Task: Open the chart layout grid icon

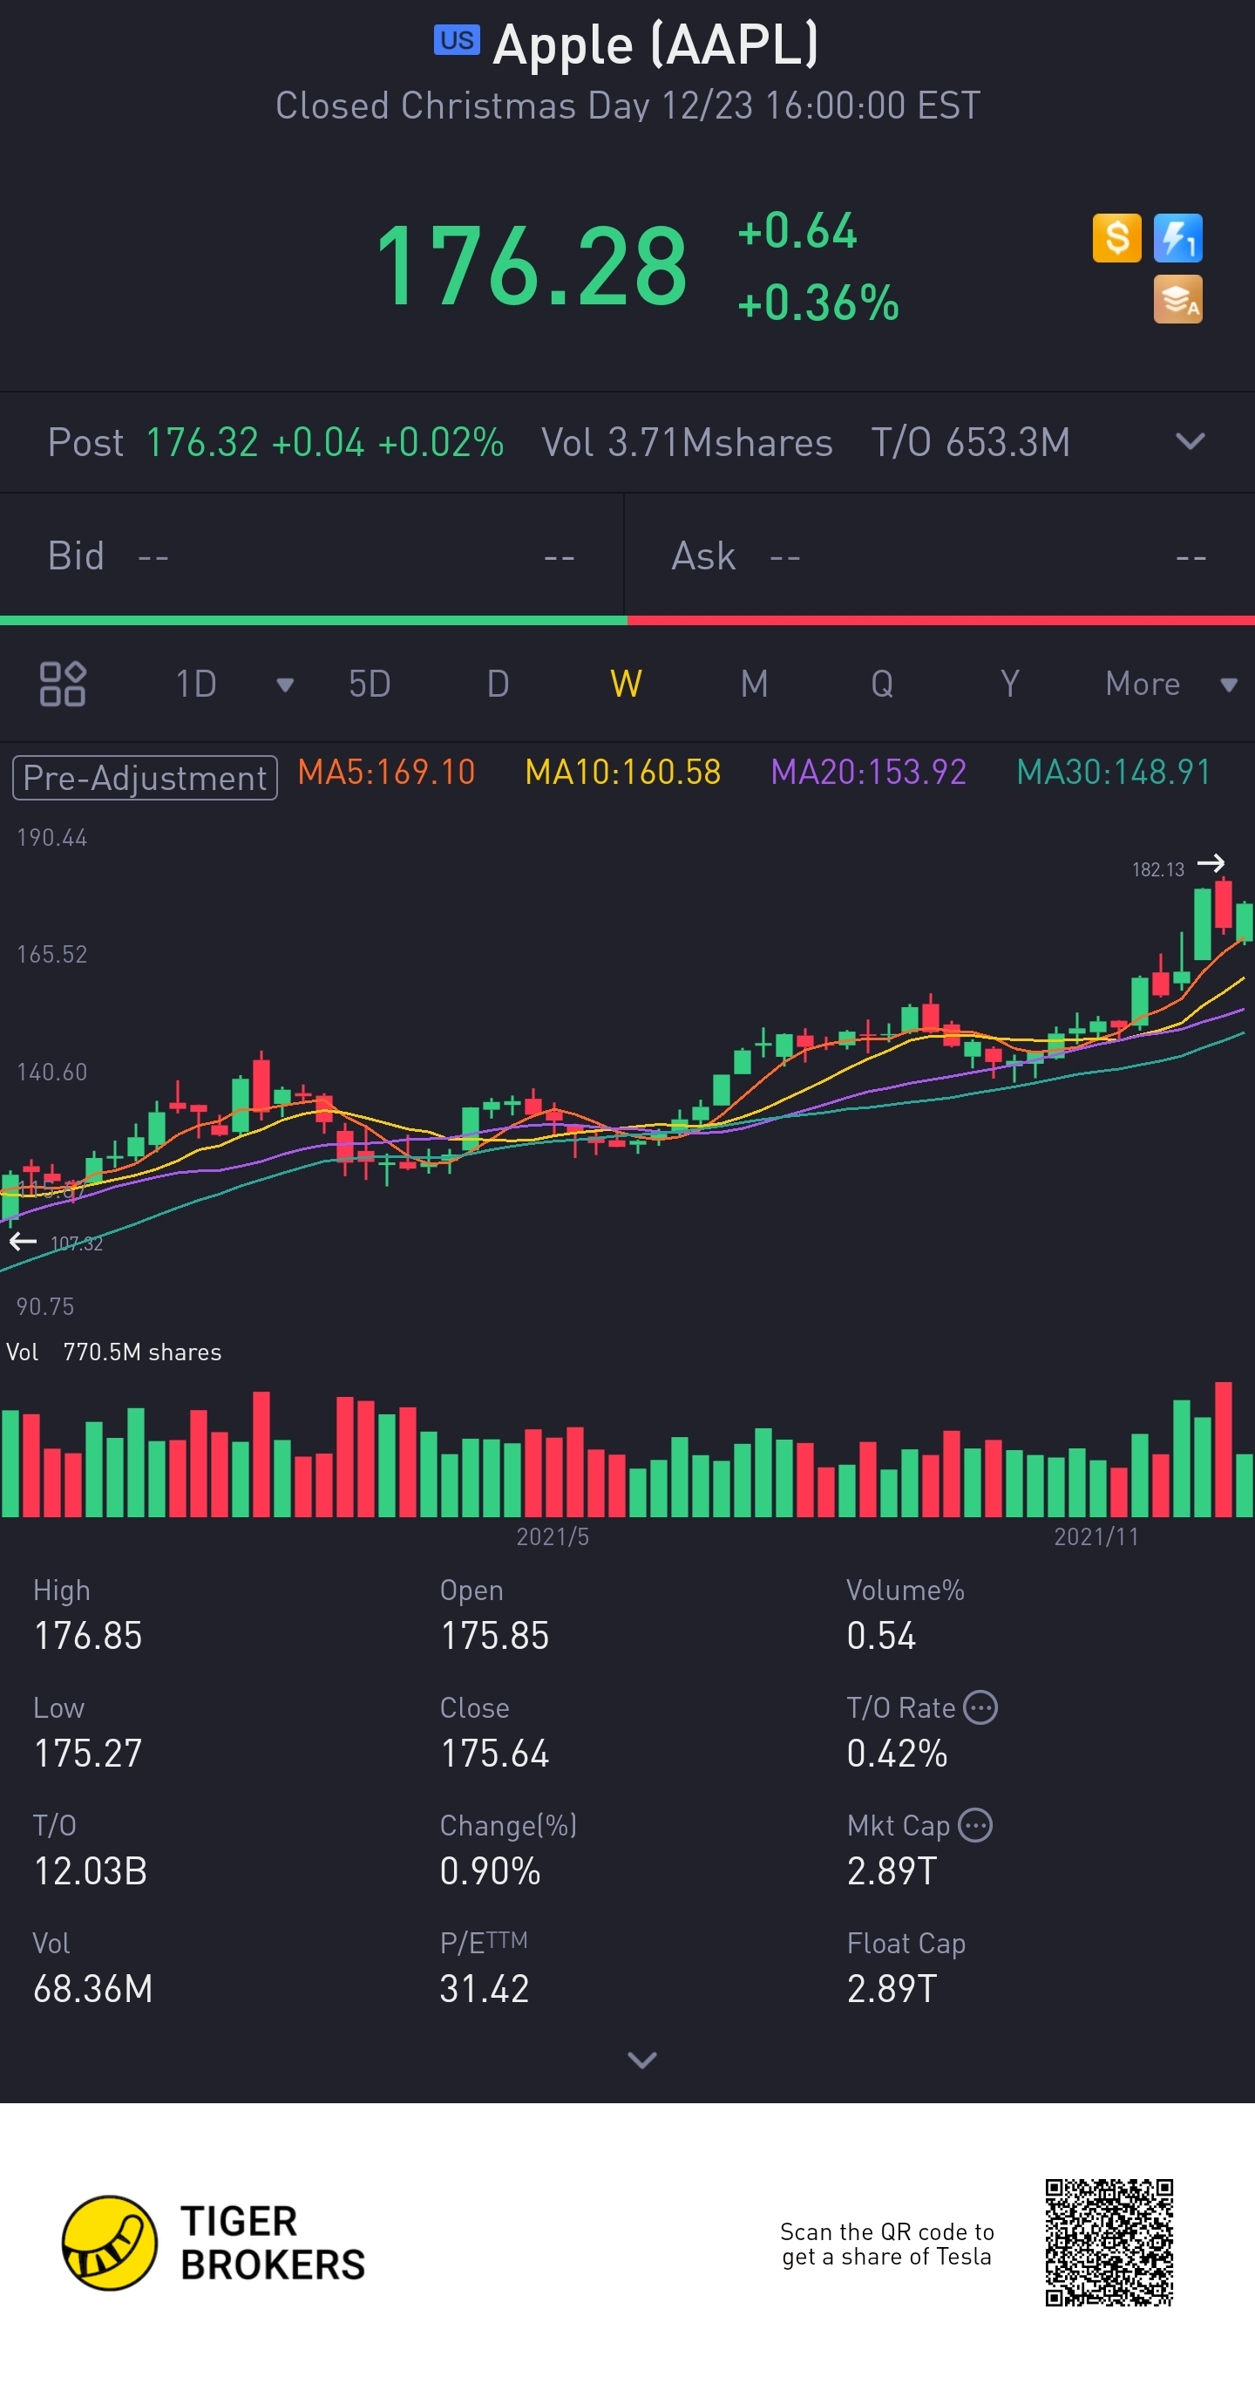Action: coord(63,684)
